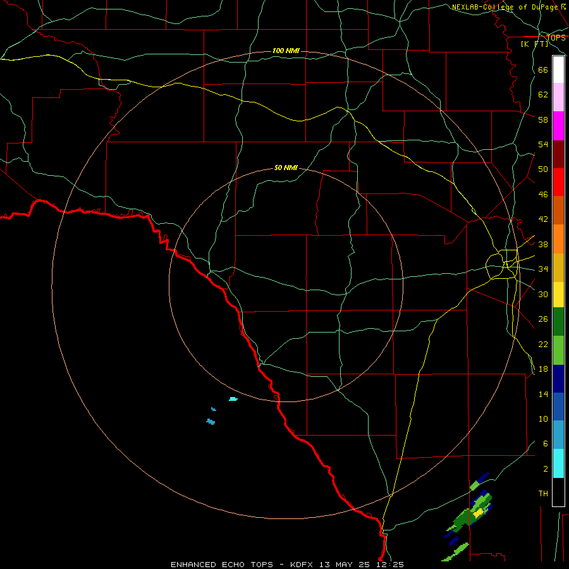Image resolution: width=569 pixels, height=569 pixels.
Task: Select the 42 scale label
Action: [x=543, y=219]
